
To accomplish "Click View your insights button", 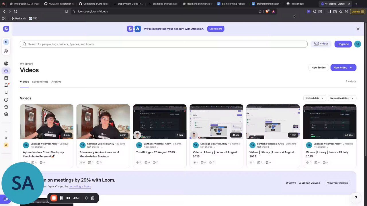I will pos(337,183).
